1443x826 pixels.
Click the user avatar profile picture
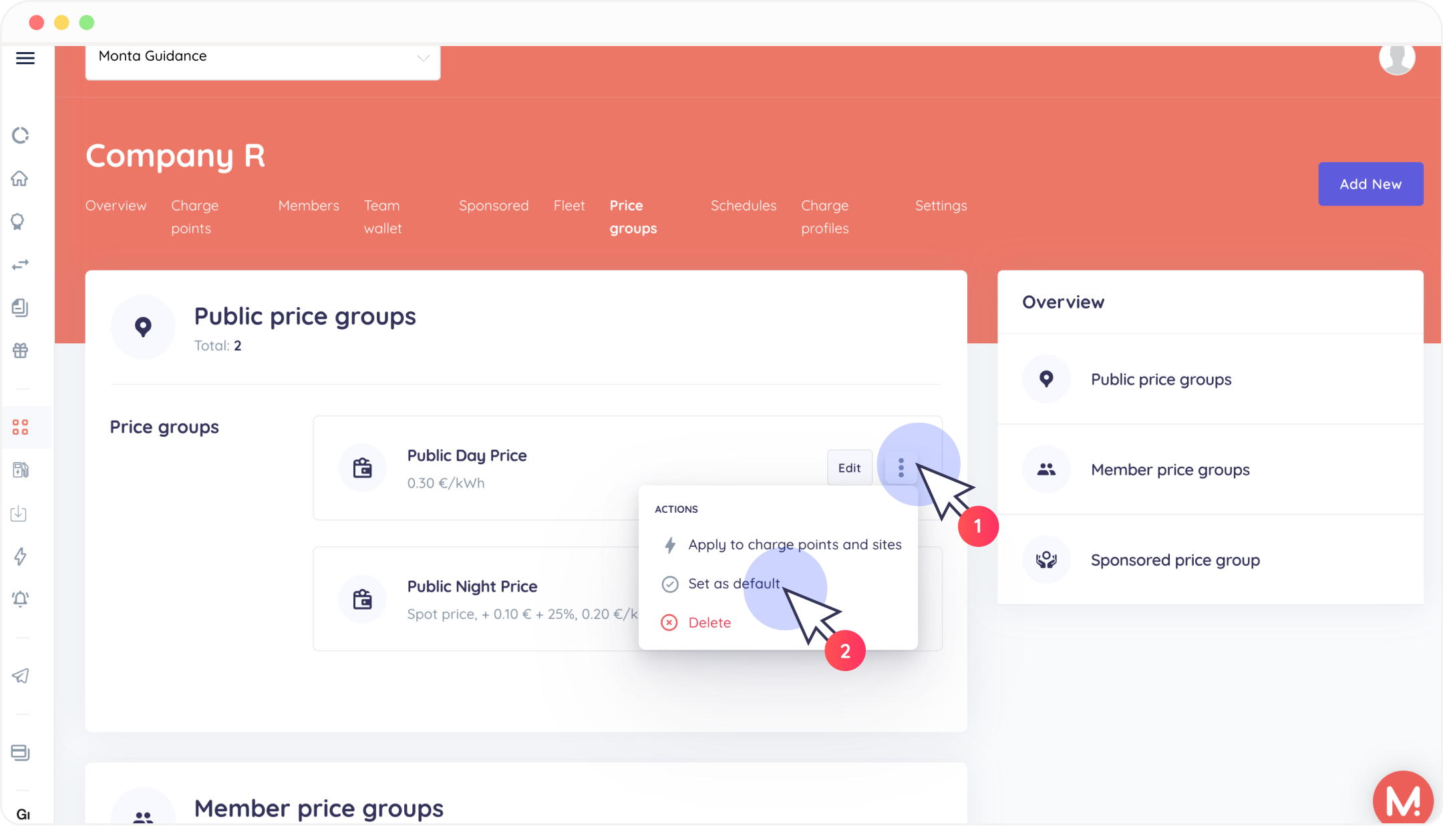[1396, 58]
